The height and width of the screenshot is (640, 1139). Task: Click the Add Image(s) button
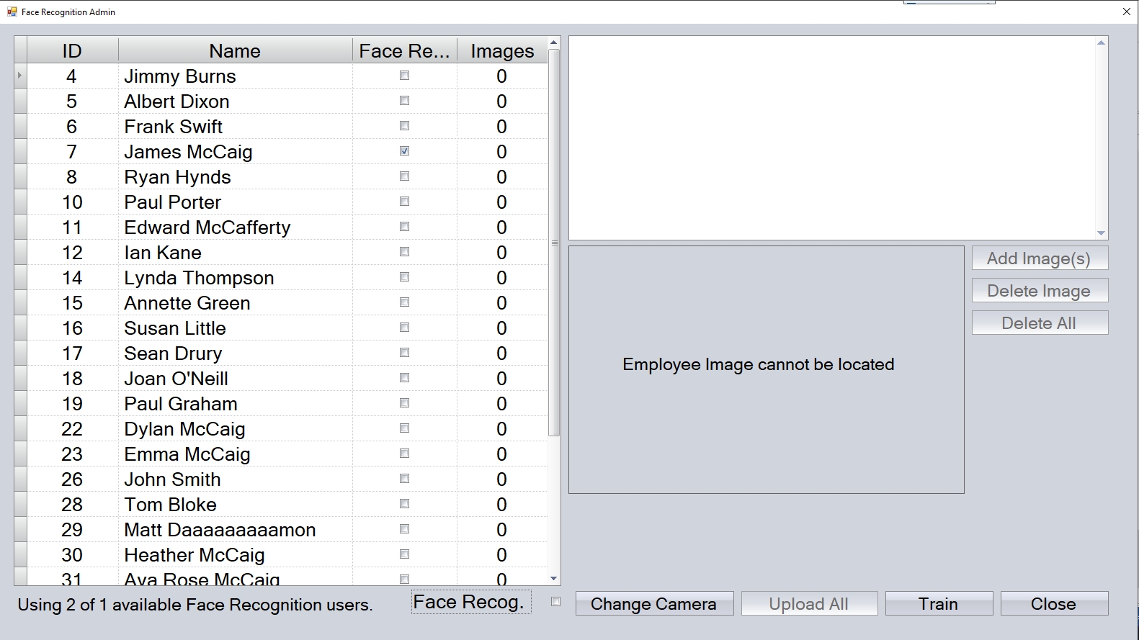point(1039,258)
